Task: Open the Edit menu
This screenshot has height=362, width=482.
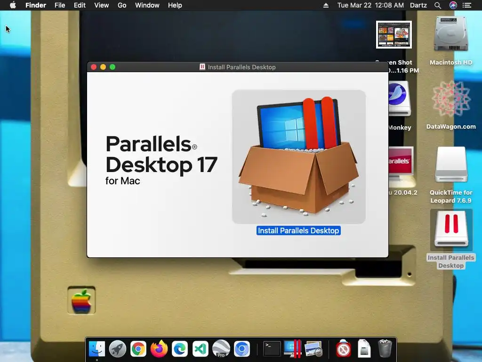Action: [x=80, y=5]
